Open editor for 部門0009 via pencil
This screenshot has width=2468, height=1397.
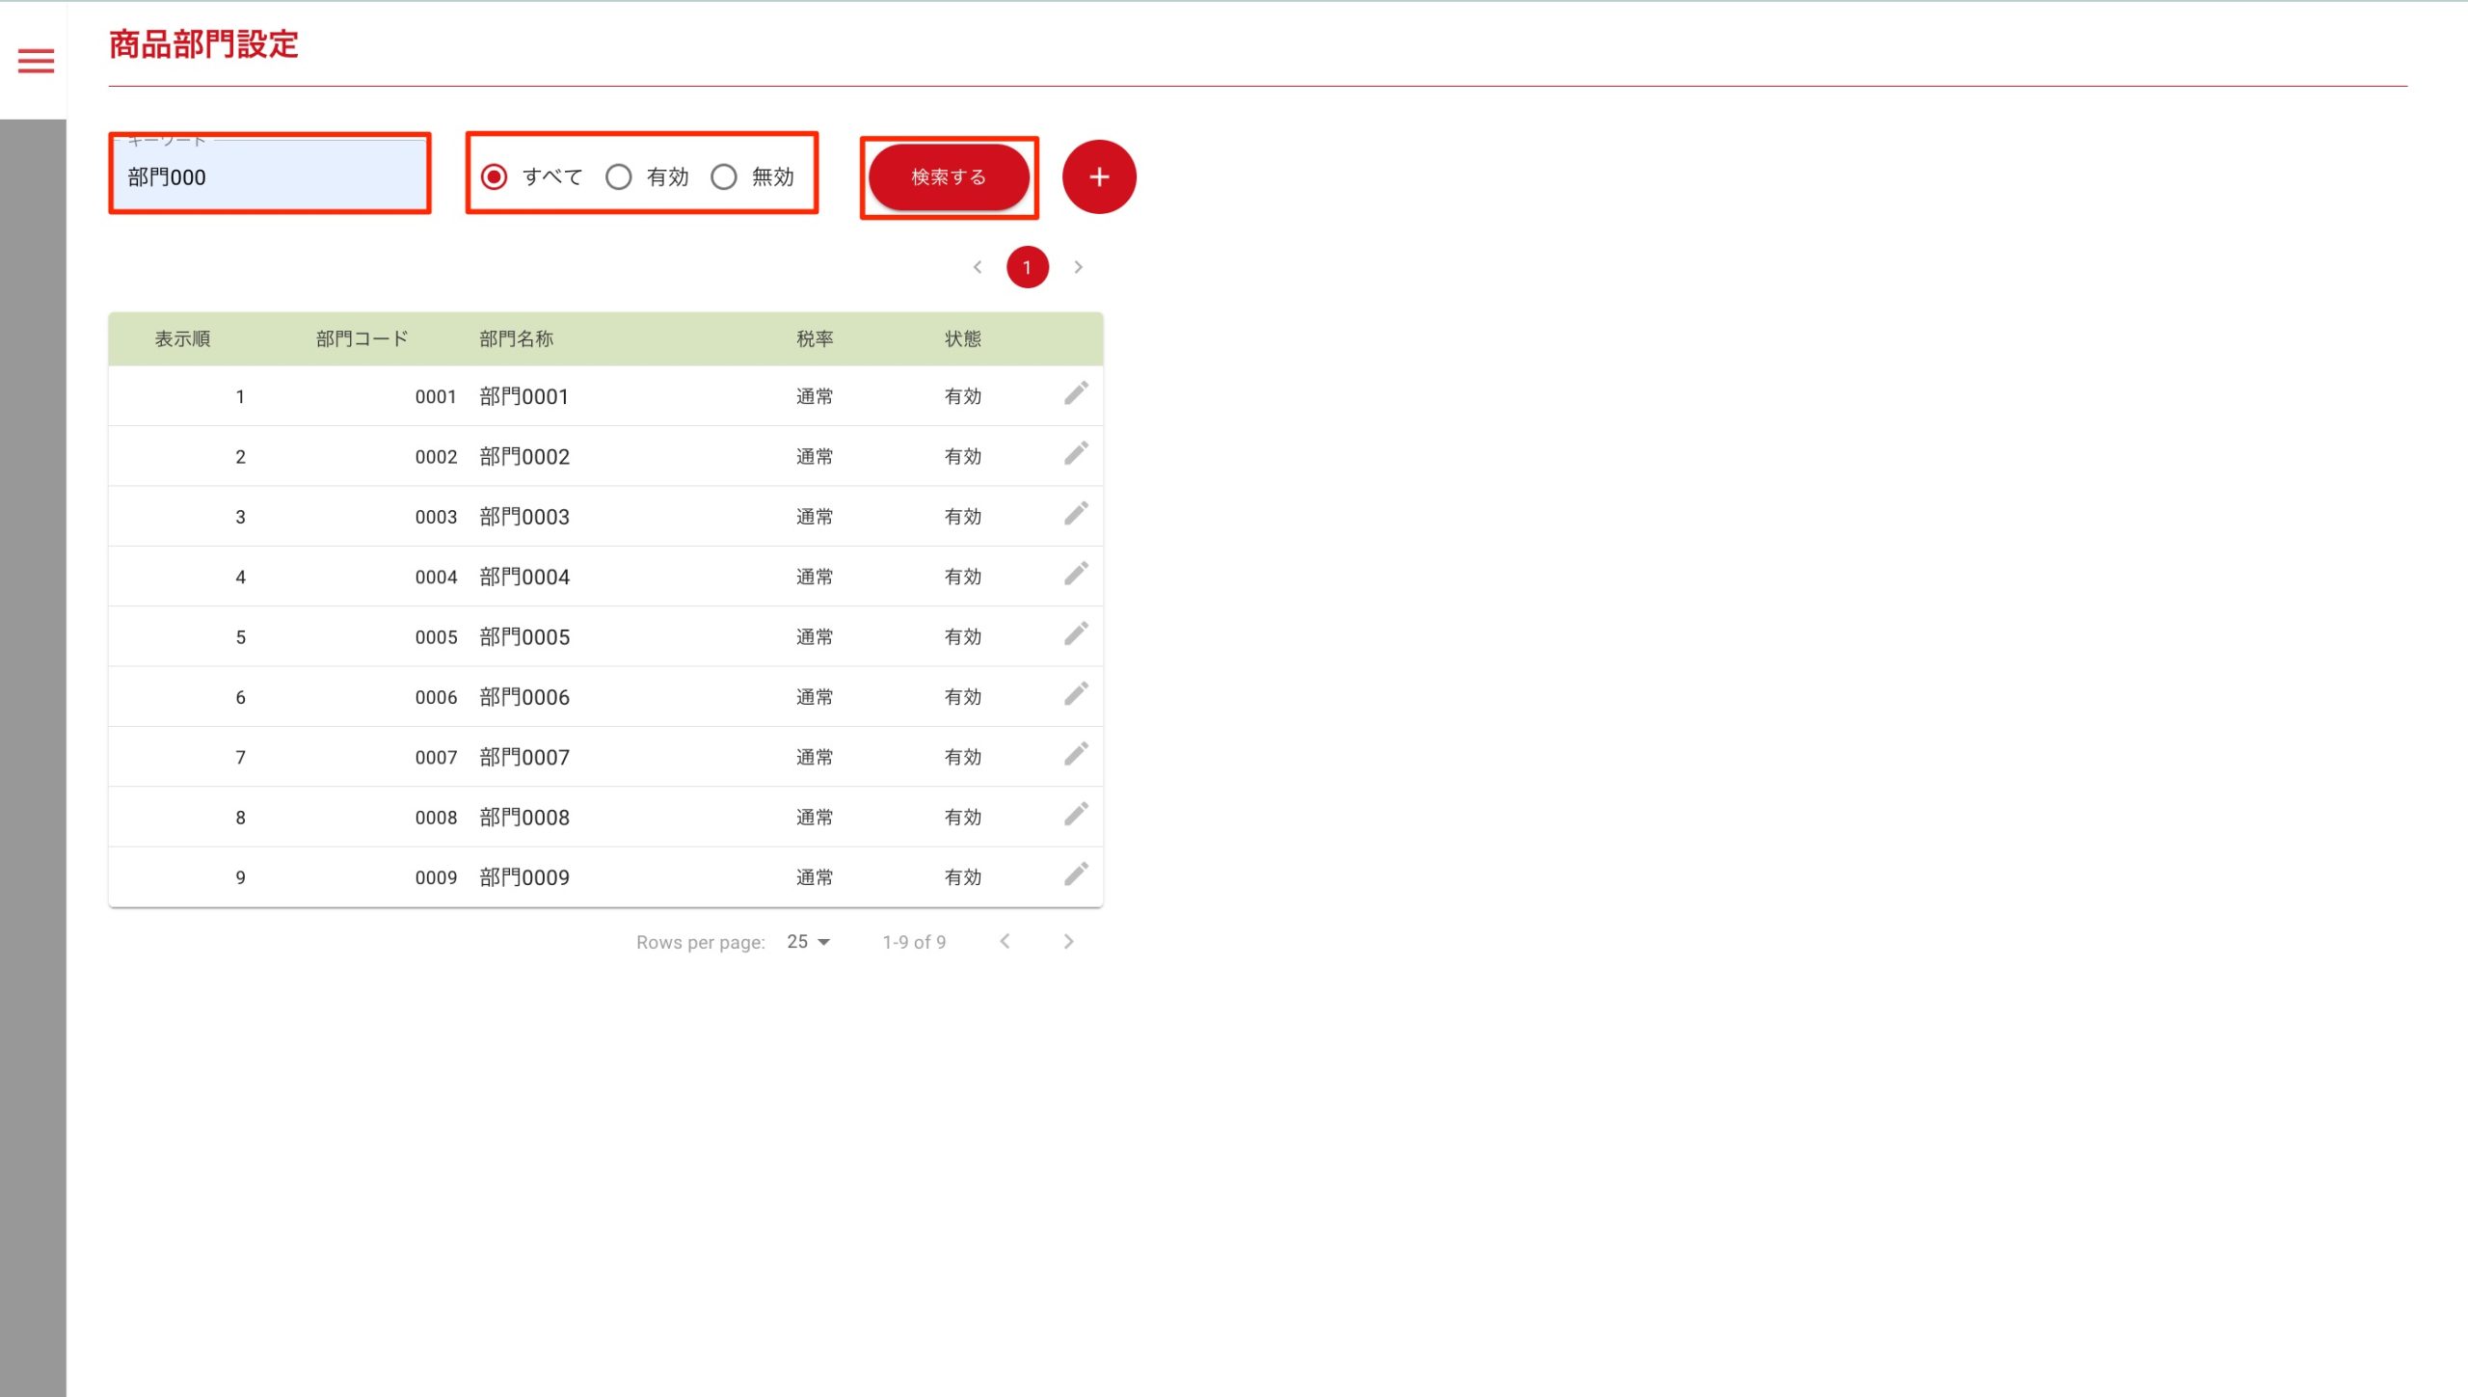[1076, 874]
